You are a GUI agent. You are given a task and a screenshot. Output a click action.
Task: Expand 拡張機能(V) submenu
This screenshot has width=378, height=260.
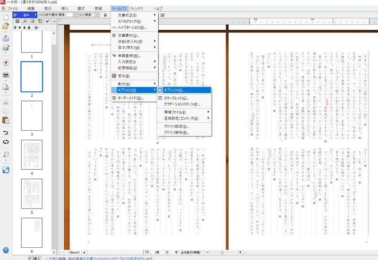click(134, 68)
